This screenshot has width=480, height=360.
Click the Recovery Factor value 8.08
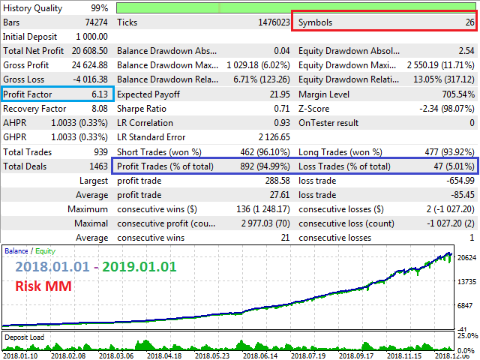(100, 109)
